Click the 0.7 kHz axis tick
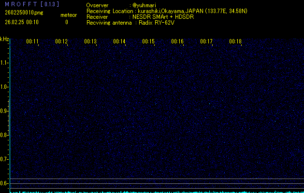Screen dimensions: 304x193 pos(4,159)
